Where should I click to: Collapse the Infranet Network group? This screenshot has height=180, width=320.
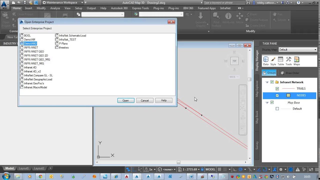point(267,82)
